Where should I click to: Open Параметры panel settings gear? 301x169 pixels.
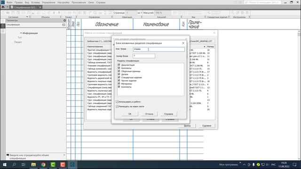click(x=65, y=20)
